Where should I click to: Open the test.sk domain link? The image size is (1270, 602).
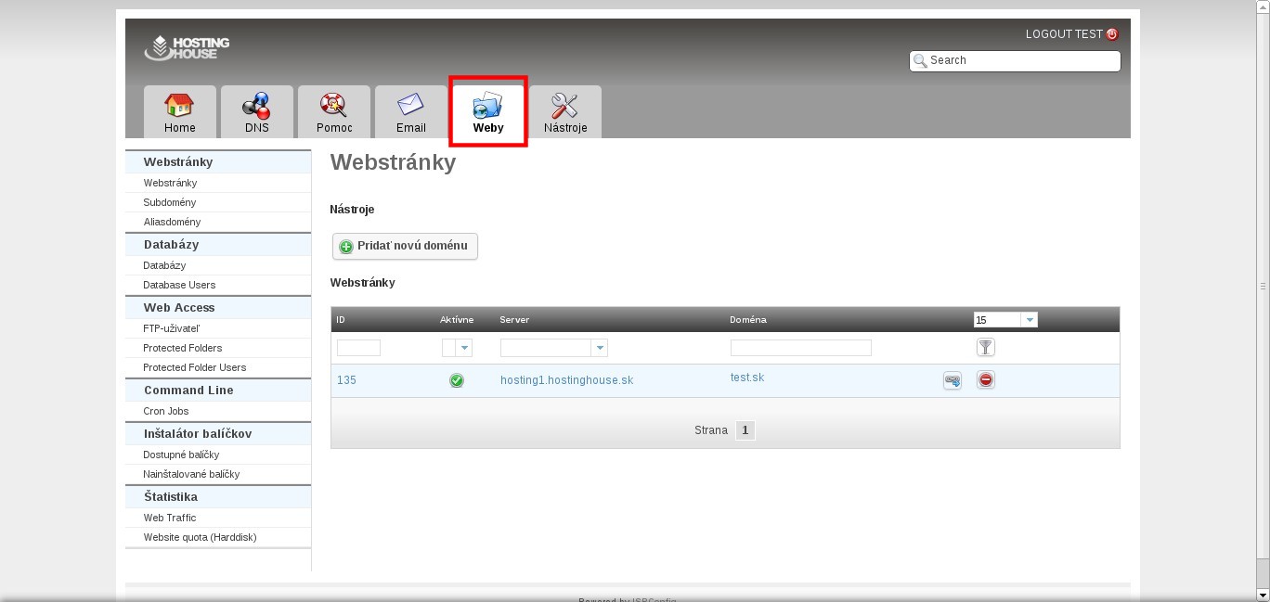(747, 378)
